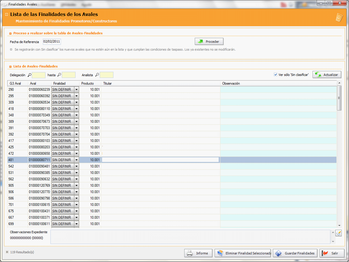Open Finalidad dropdown for G3 Aval 418
The width and height of the screenshot is (349, 262).
(x=76, y=109)
